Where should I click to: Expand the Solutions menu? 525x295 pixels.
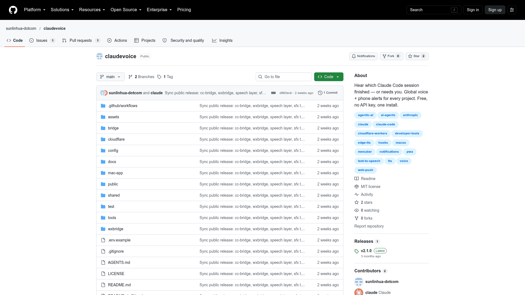[62, 10]
